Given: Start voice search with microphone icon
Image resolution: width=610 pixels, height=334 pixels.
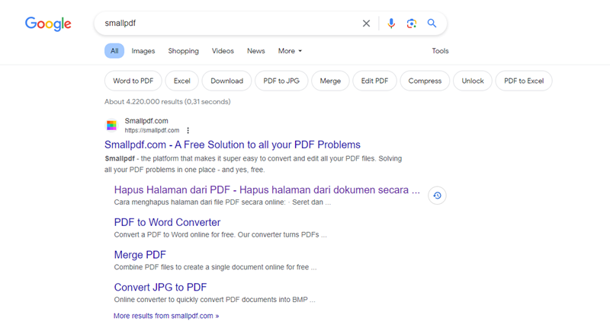Looking at the screenshot, I should point(391,24).
